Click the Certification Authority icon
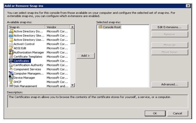Viewport: 196px width, 123px height. point(11,65)
